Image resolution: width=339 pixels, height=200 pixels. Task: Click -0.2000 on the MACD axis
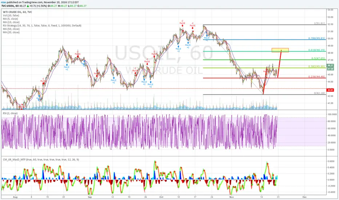331,186
